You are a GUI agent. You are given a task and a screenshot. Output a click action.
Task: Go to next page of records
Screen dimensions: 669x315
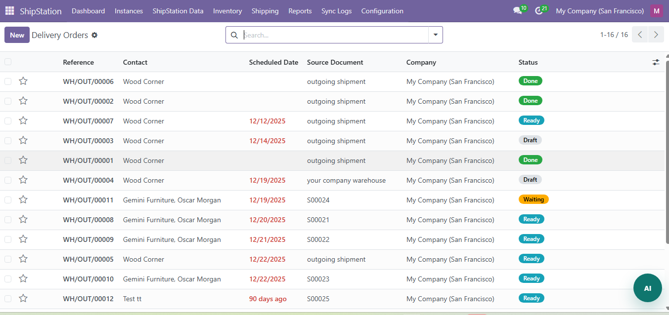click(656, 35)
